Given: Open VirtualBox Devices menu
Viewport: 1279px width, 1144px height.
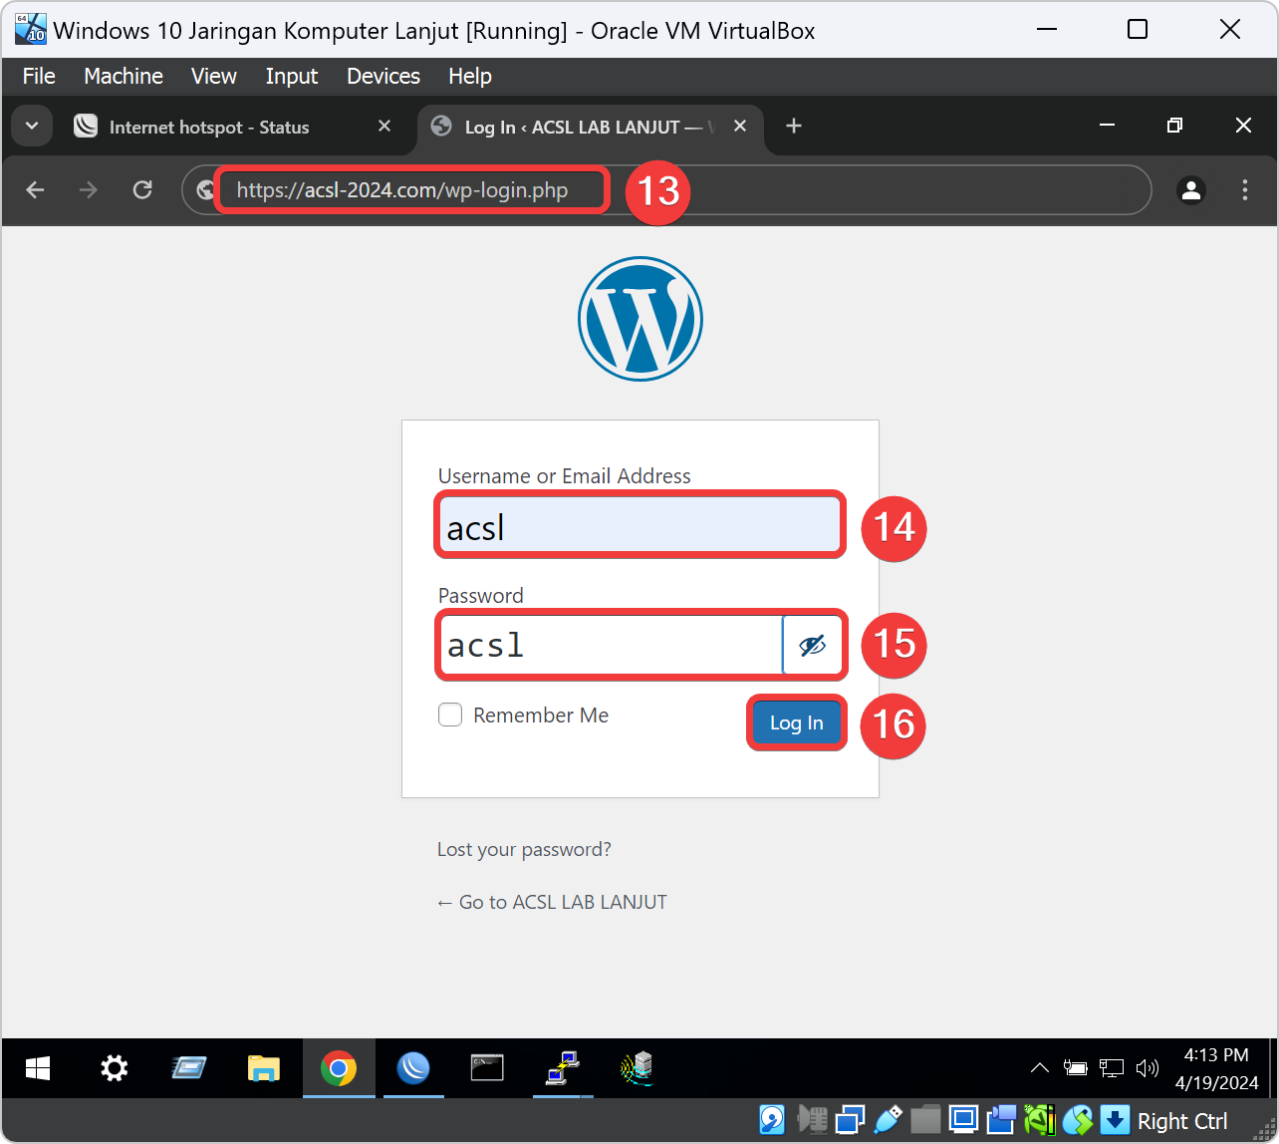Looking at the screenshot, I should [x=384, y=76].
